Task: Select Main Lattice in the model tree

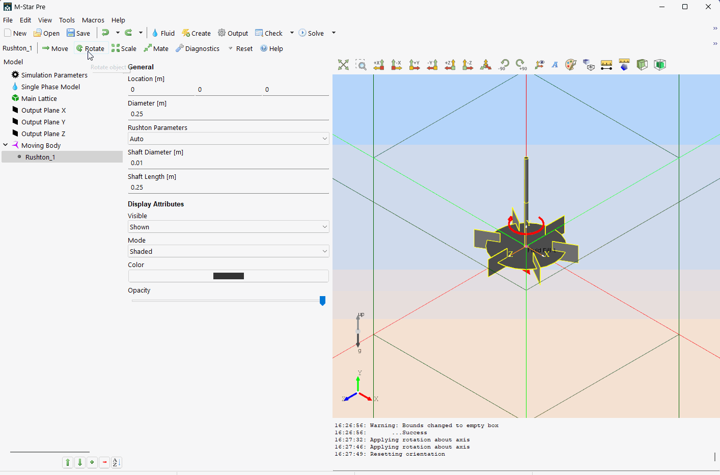Action: tap(39, 98)
